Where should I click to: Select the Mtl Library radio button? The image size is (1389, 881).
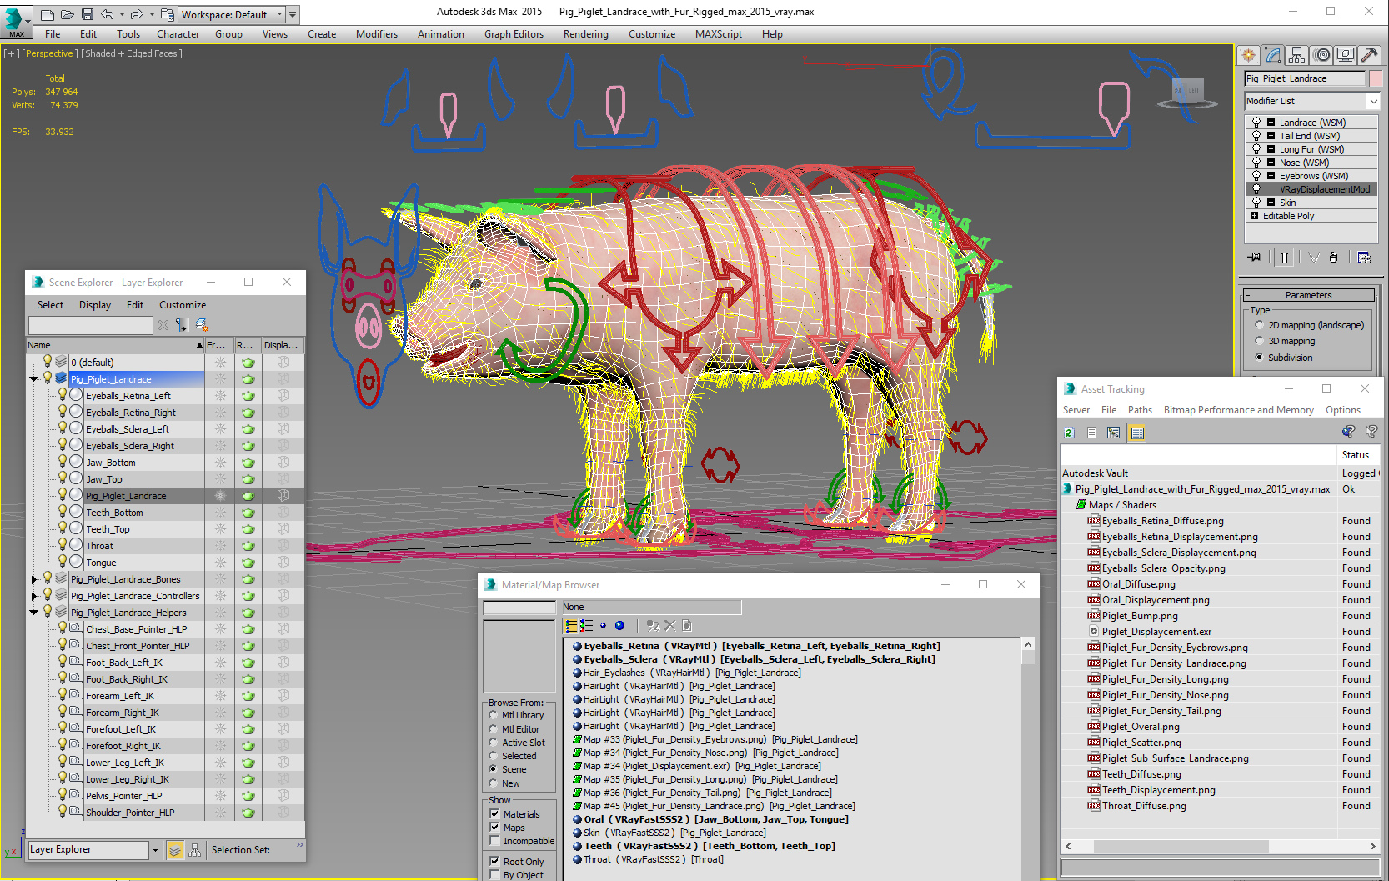pyautogui.click(x=494, y=715)
